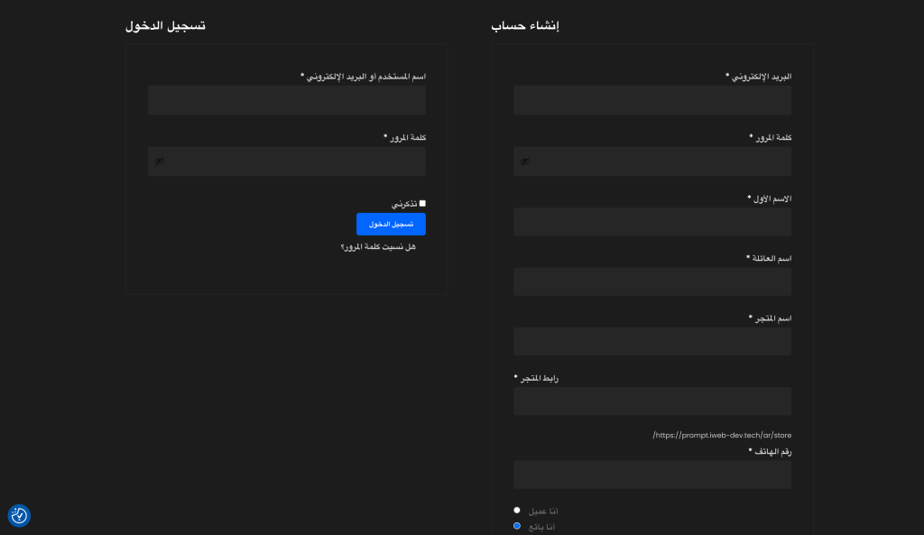Open the هل نسيت كلمة المرور؟ link

(x=378, y=247)
